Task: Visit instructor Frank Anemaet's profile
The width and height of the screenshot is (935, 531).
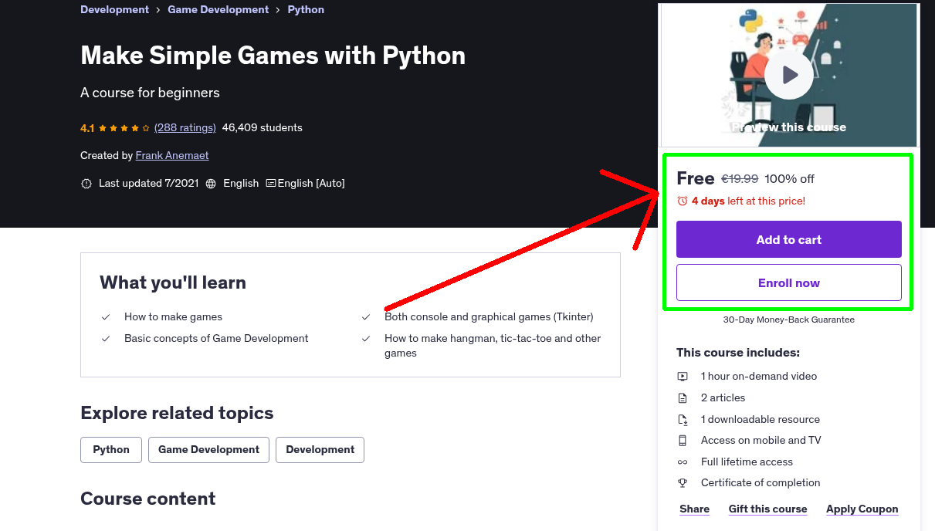Action: coord(172,155)
